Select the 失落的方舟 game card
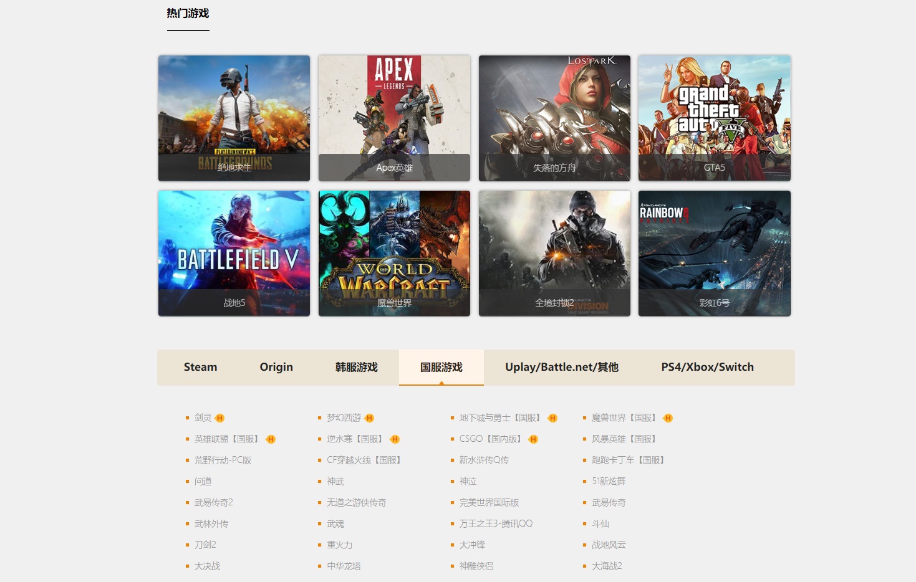 point(554,118)
